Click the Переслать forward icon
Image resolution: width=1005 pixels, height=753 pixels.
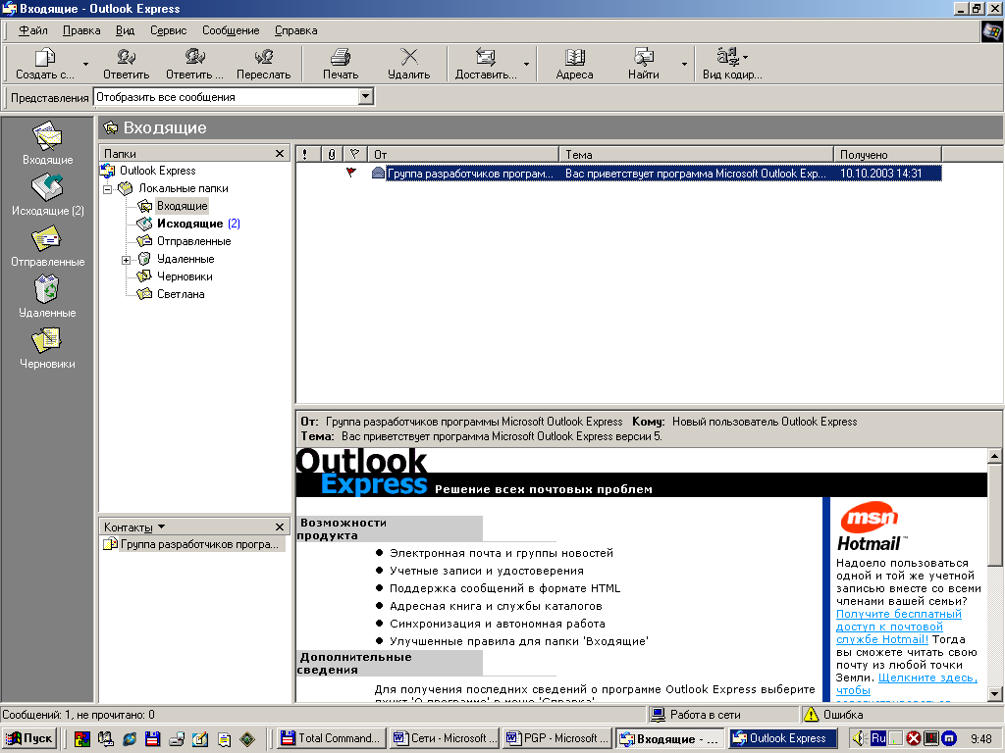263,58
